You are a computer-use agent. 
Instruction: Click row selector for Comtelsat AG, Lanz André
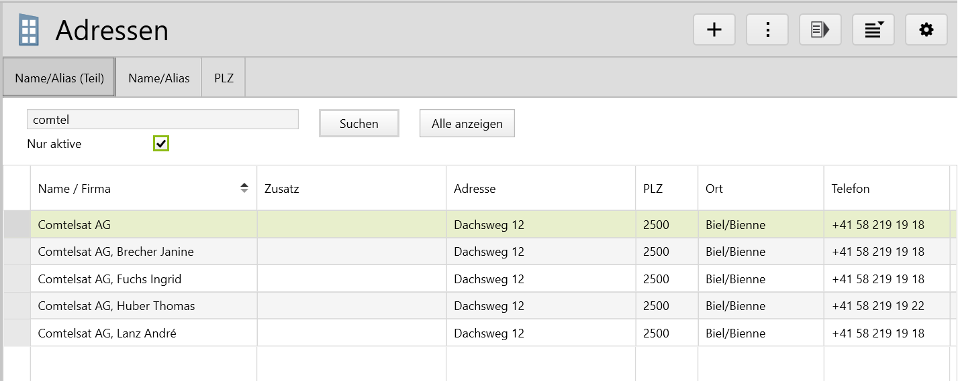point(17,333)
